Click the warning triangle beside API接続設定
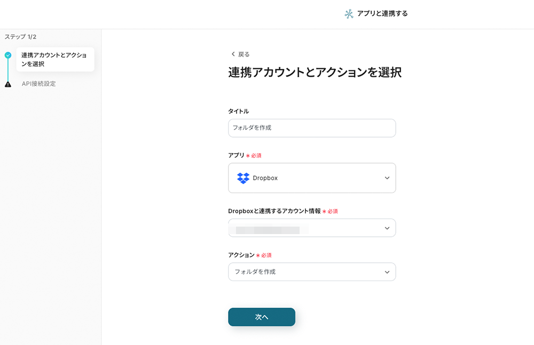Image resolution: width=534 pixels, height=345 pixels. point(8,84)
